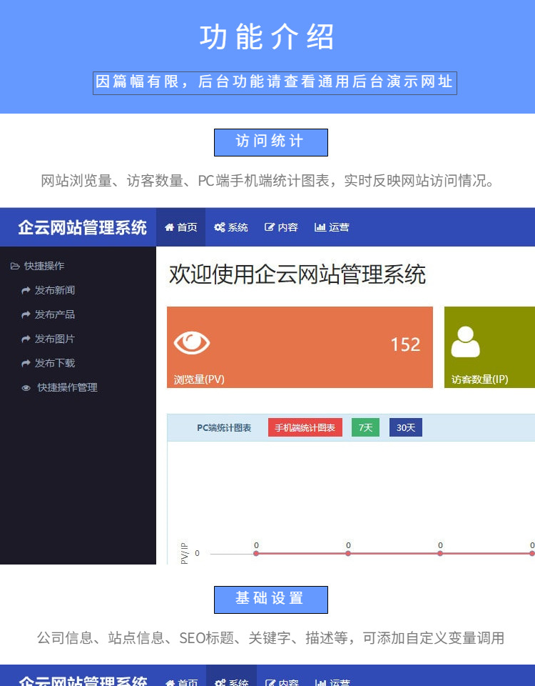The height and width of the screenshot is (686, 535).
Task: Click the share arrow icon beside 发布下载
Action: click(26, 363)
